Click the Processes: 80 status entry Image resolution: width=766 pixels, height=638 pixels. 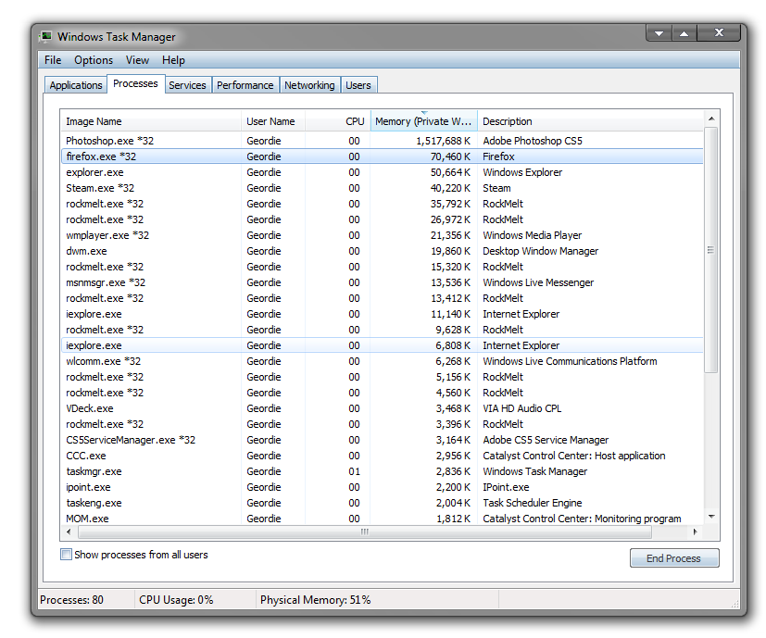click(71, 599)
